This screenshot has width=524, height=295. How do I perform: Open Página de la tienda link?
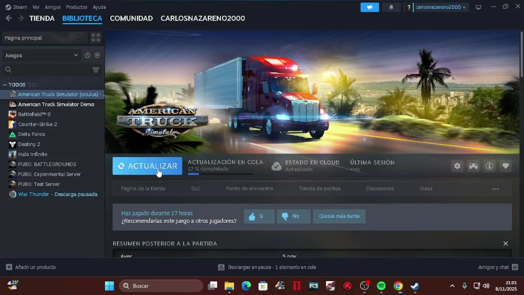pyautogui.click(x=143, y=188)
